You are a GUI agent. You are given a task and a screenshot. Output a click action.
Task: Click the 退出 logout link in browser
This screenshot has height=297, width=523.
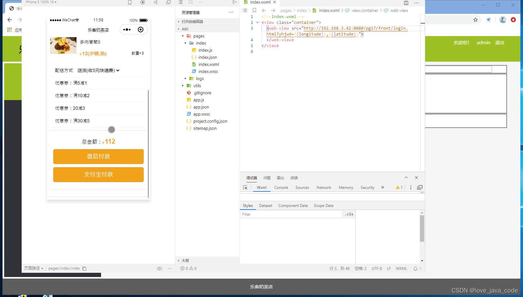point(499,43)
